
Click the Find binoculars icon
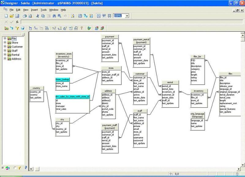tap(54, 16)
